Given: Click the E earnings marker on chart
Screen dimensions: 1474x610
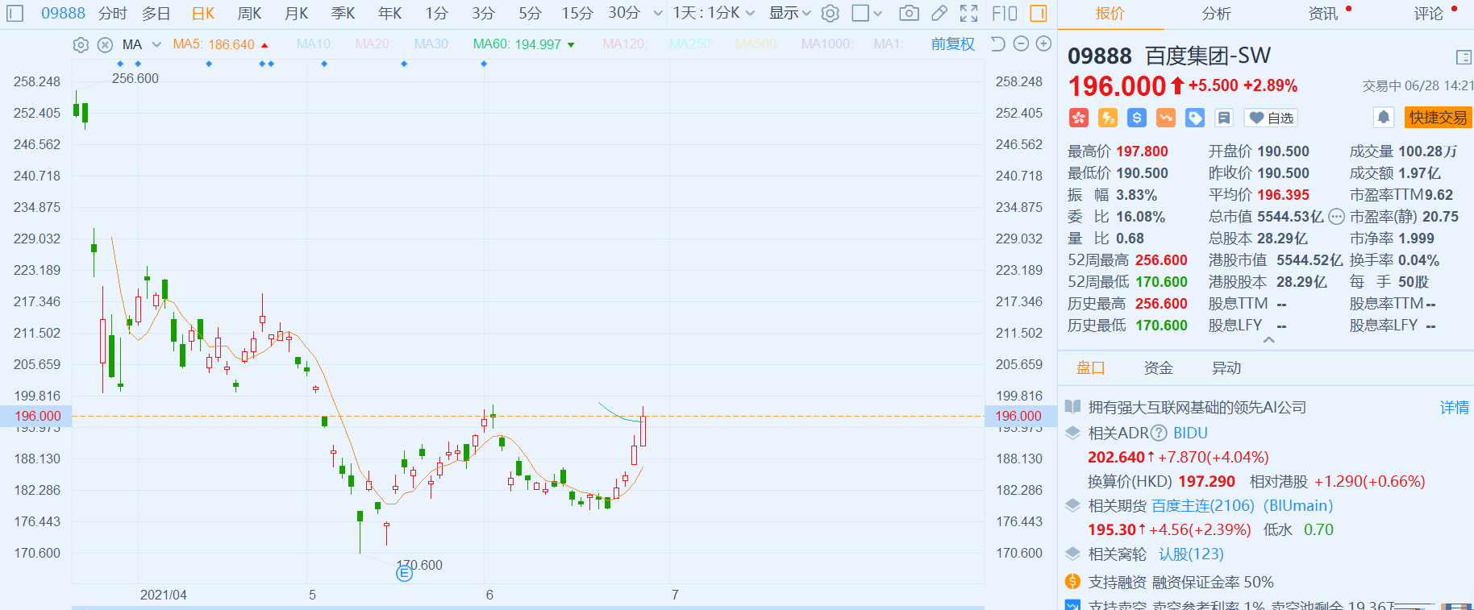Looking at the screenshot, I should (404, 573).
